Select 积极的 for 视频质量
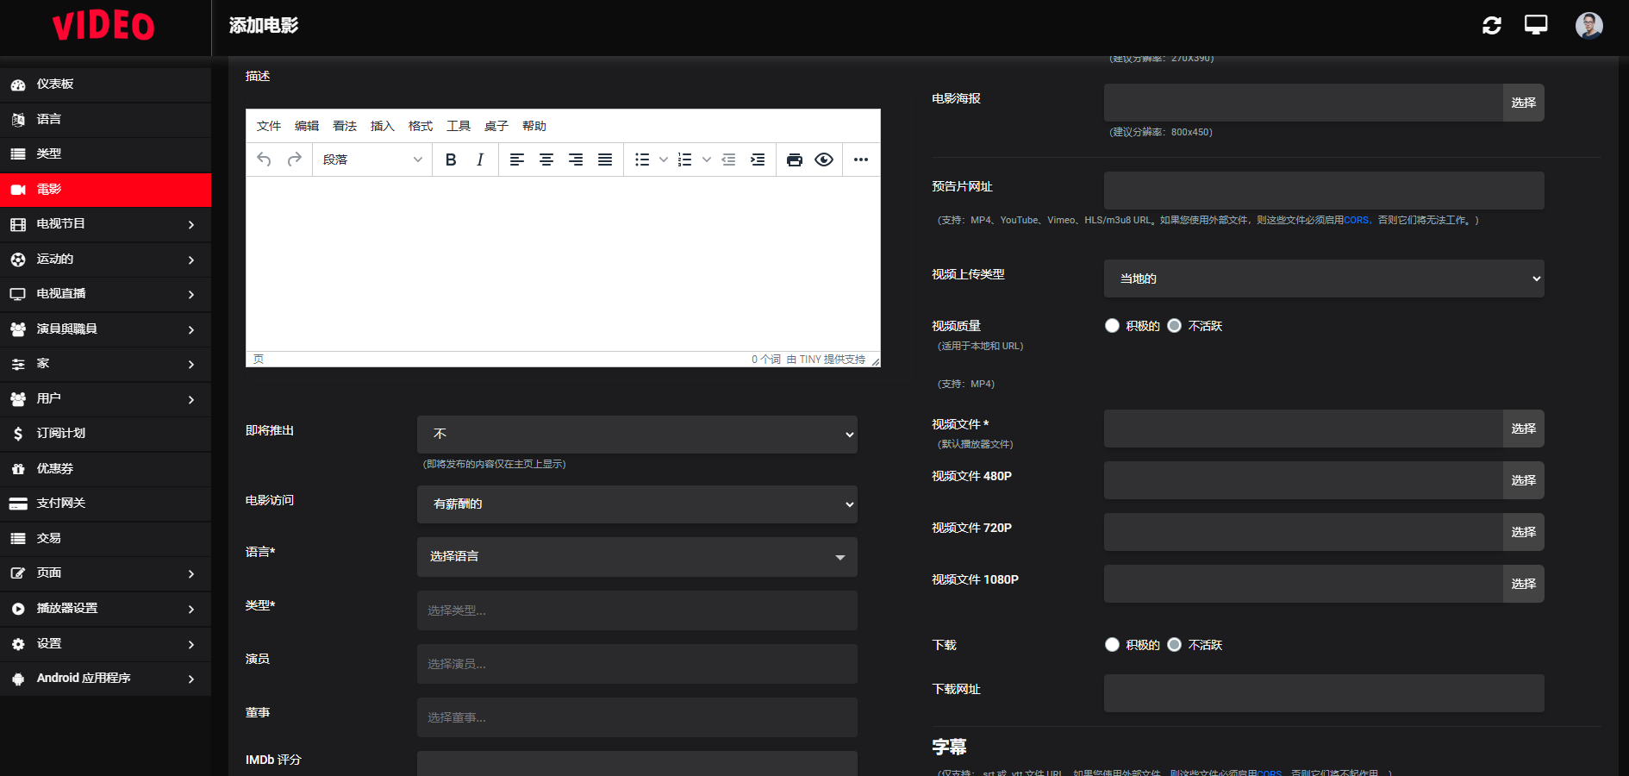Image resolution: width=1629 pixels, height=776 pixels. (x=1112, y=326)
